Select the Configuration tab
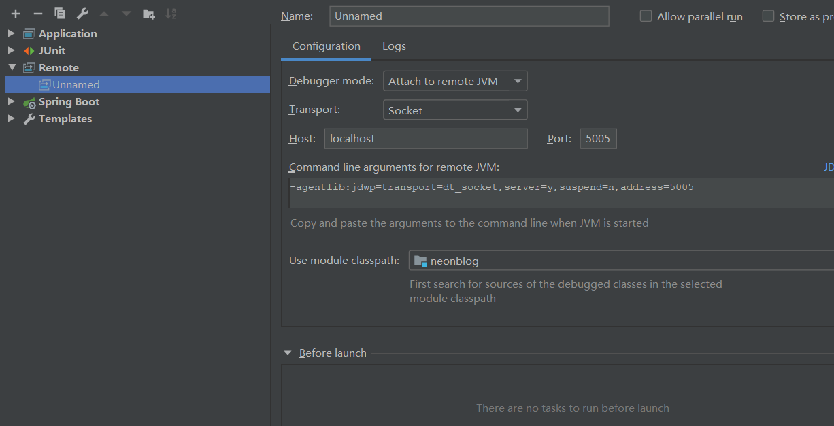Screen dimensions: 834x426 327,46
